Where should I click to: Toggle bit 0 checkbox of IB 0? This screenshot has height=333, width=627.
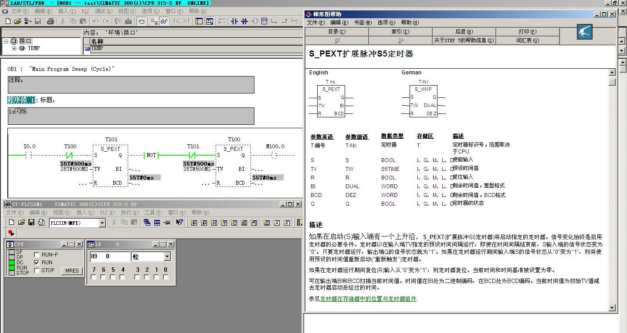tap(166, 277)
